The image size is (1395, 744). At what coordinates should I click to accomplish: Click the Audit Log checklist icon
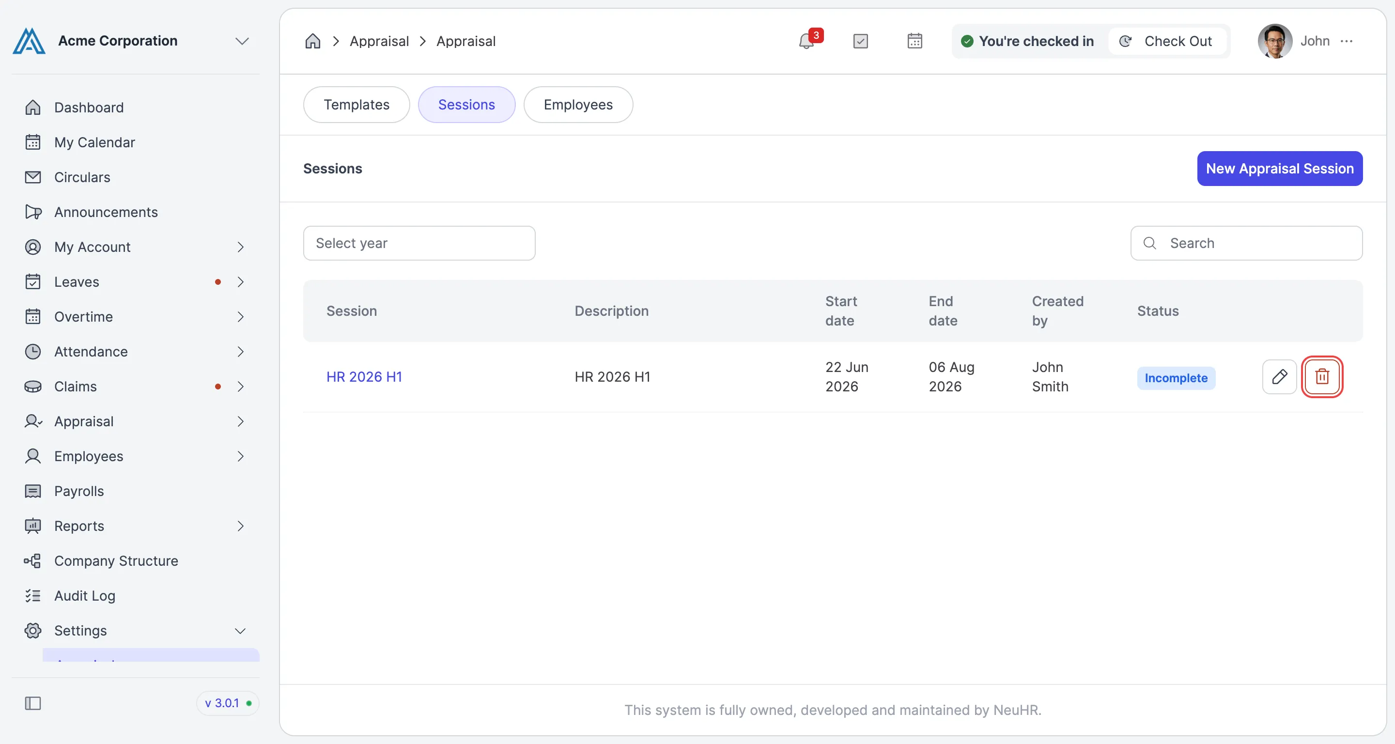(33, 596)
